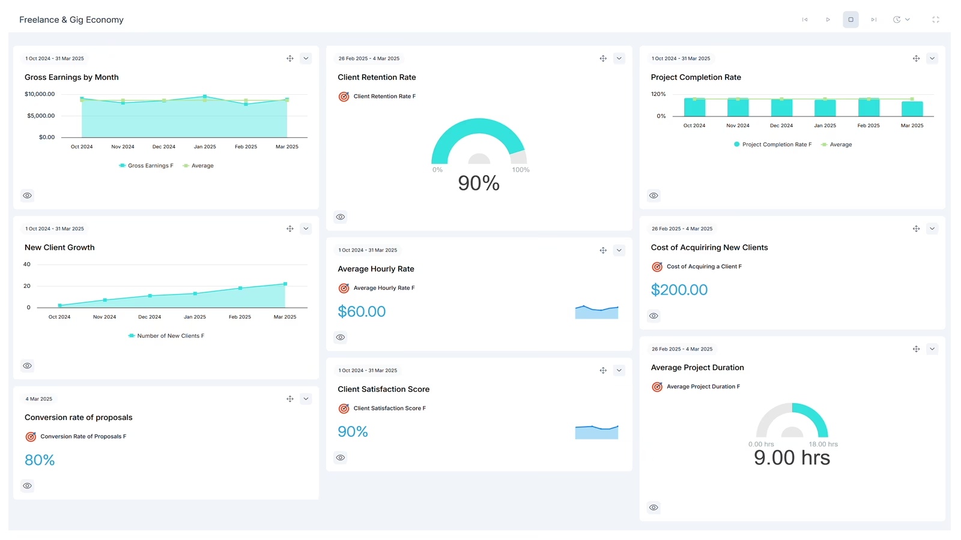The width and height of the screenshot is (961, 540).
Task: Click the Project Completion Rate F legend entry
Action: pyautogui.click(x=772, y=144)
